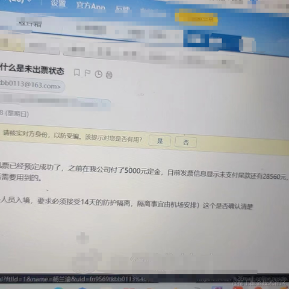Click the text 未支付尾款还有28560元
289x289 pixels.
(x=253, y=176)
